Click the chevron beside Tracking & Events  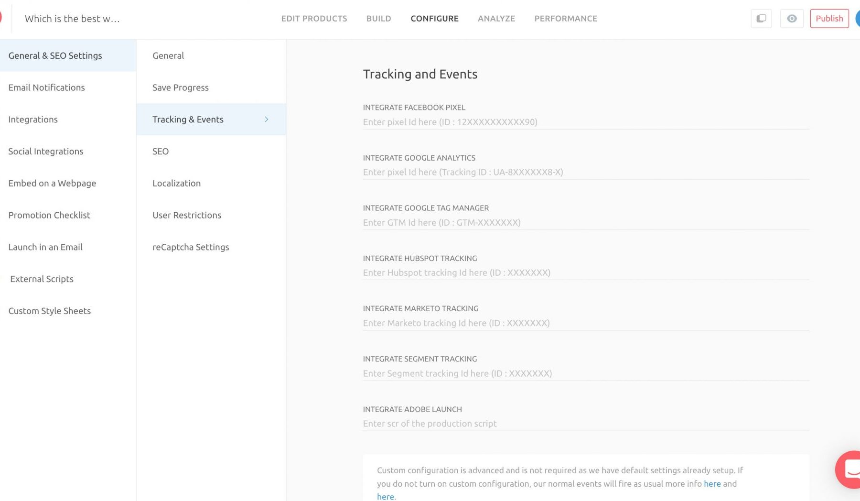pyautogui.click(x=267, y=120)
